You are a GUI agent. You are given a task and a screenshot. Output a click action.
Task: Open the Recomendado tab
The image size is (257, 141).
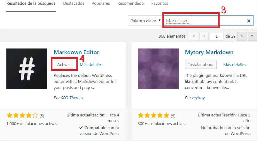pyautogui.click(x=130, y=4)
